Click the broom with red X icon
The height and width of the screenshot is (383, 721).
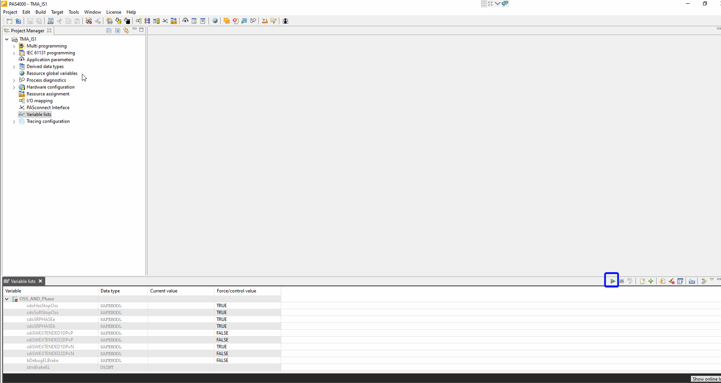click(x=672, y=281)
